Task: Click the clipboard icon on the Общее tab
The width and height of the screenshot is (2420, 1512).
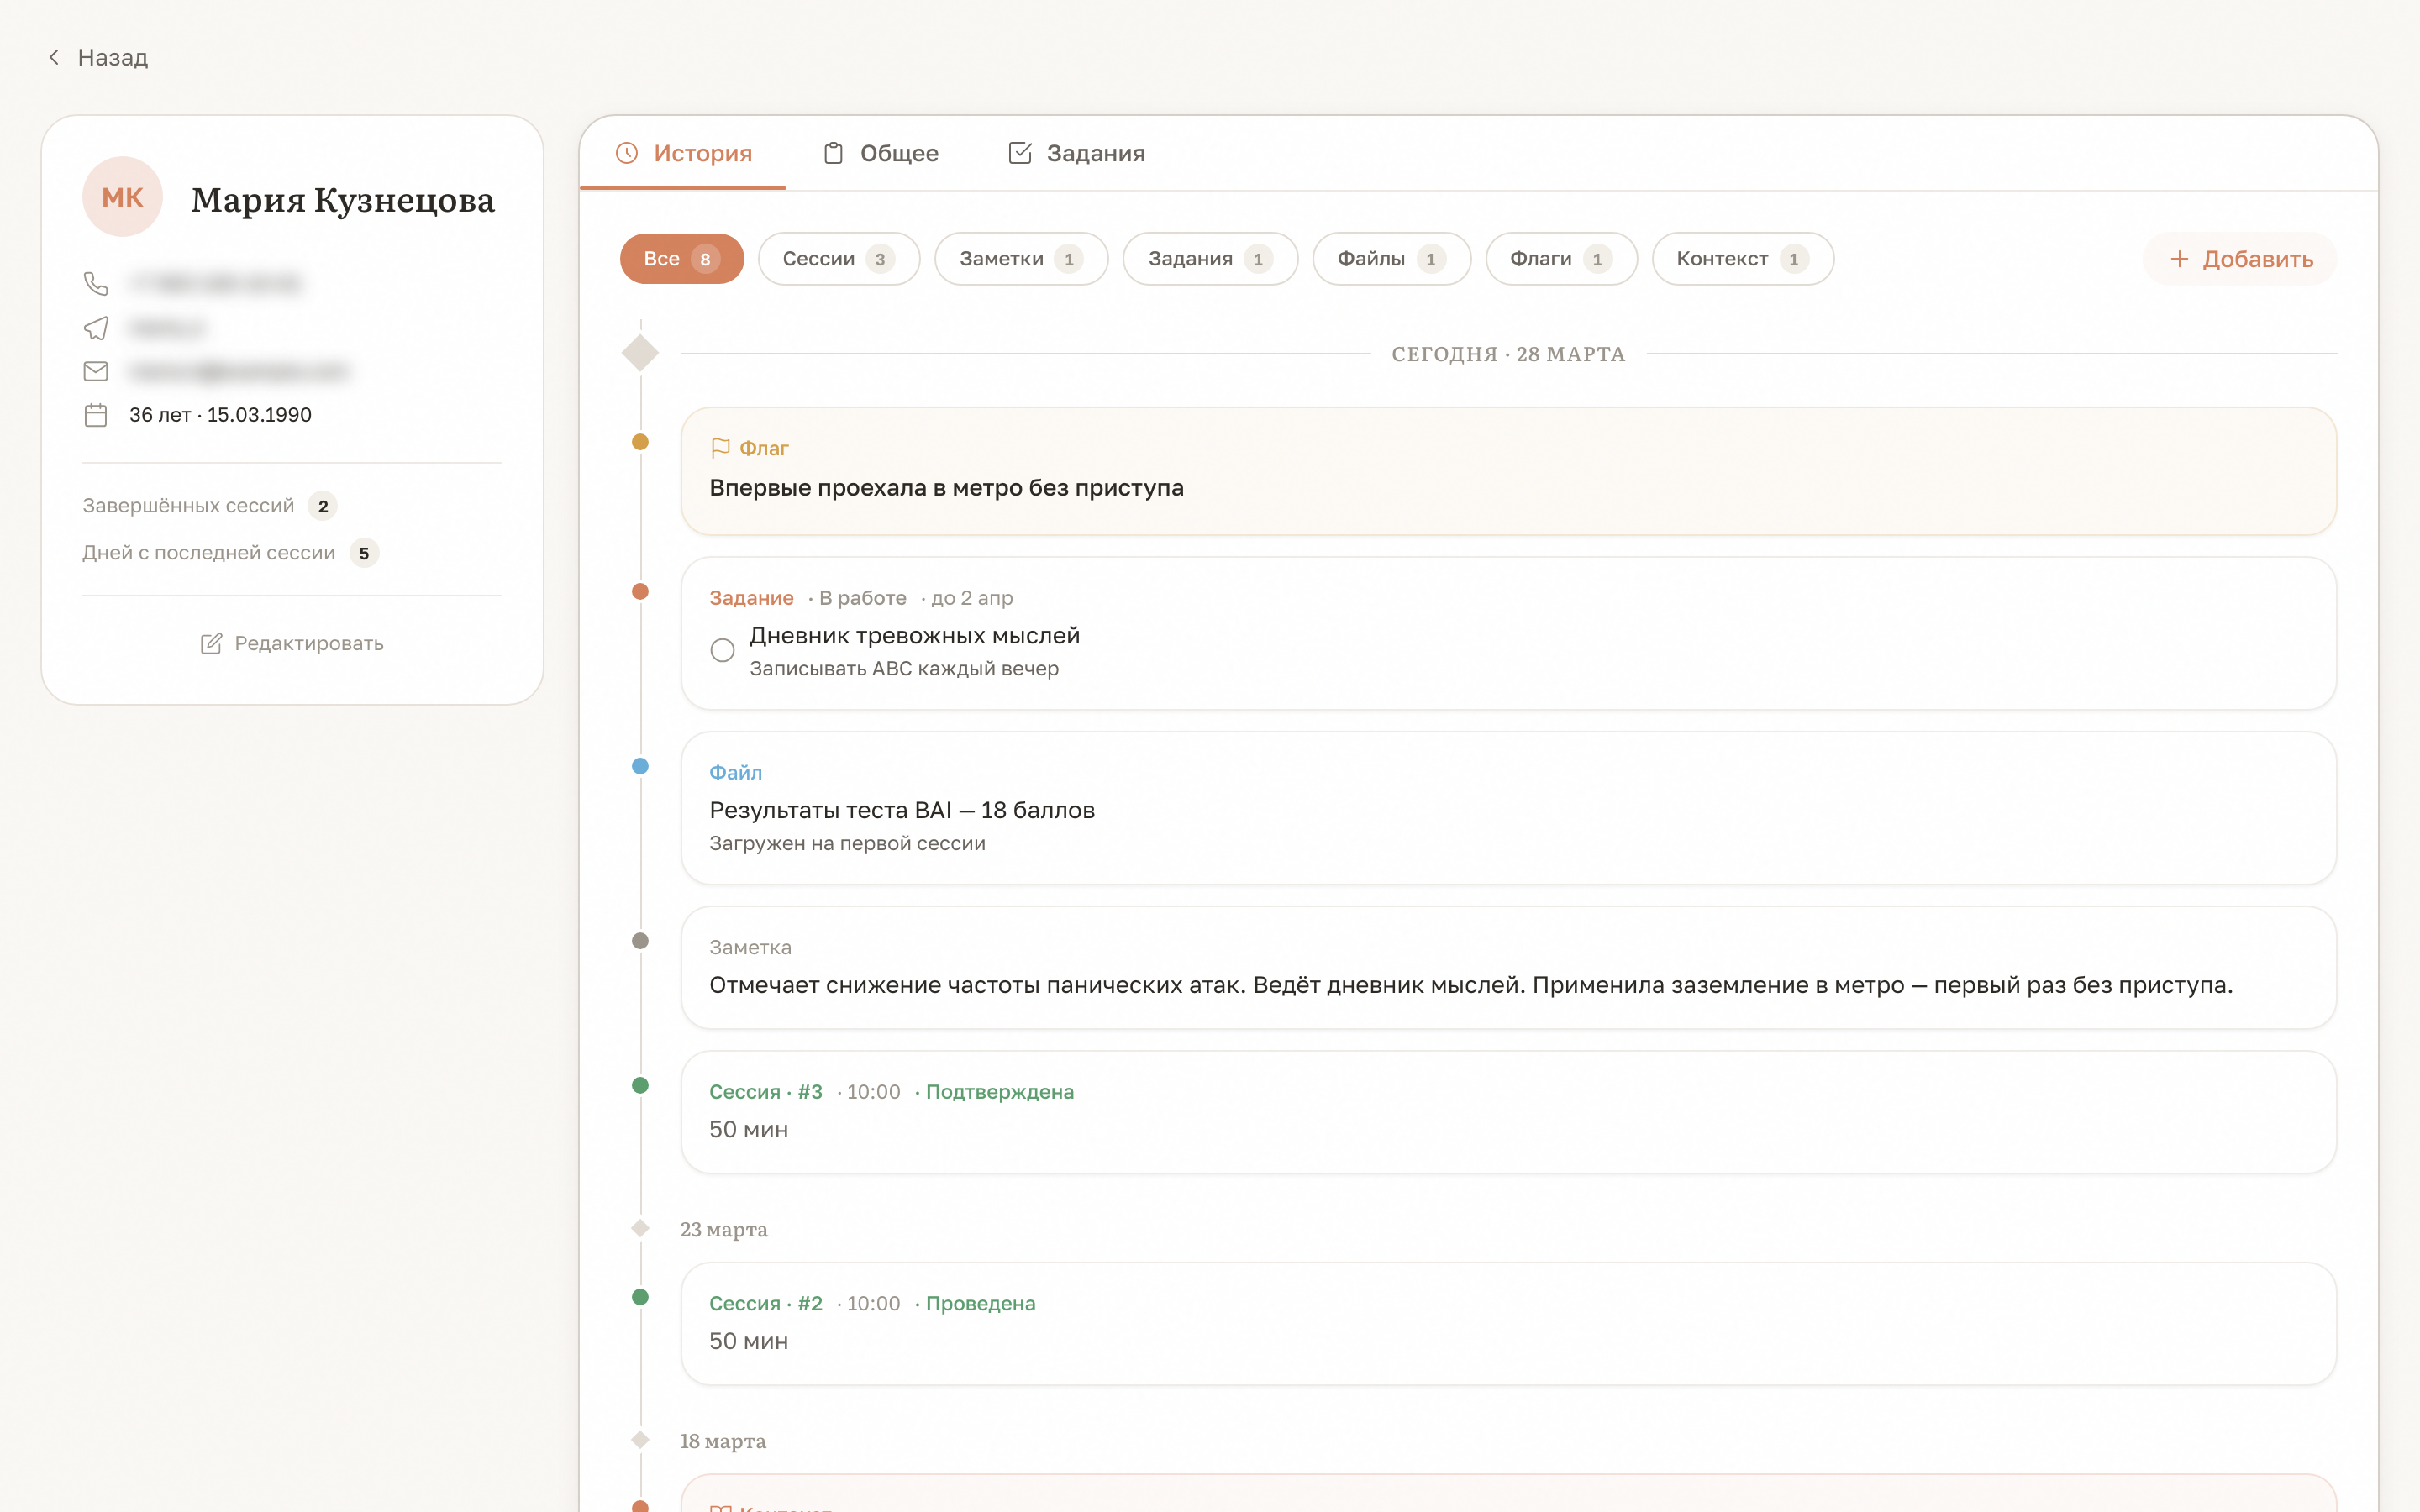Action: [833, 153]
